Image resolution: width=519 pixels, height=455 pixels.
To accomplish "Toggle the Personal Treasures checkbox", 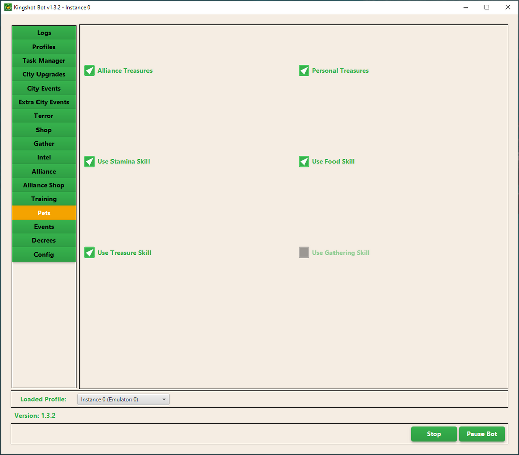I will point(304,71).
